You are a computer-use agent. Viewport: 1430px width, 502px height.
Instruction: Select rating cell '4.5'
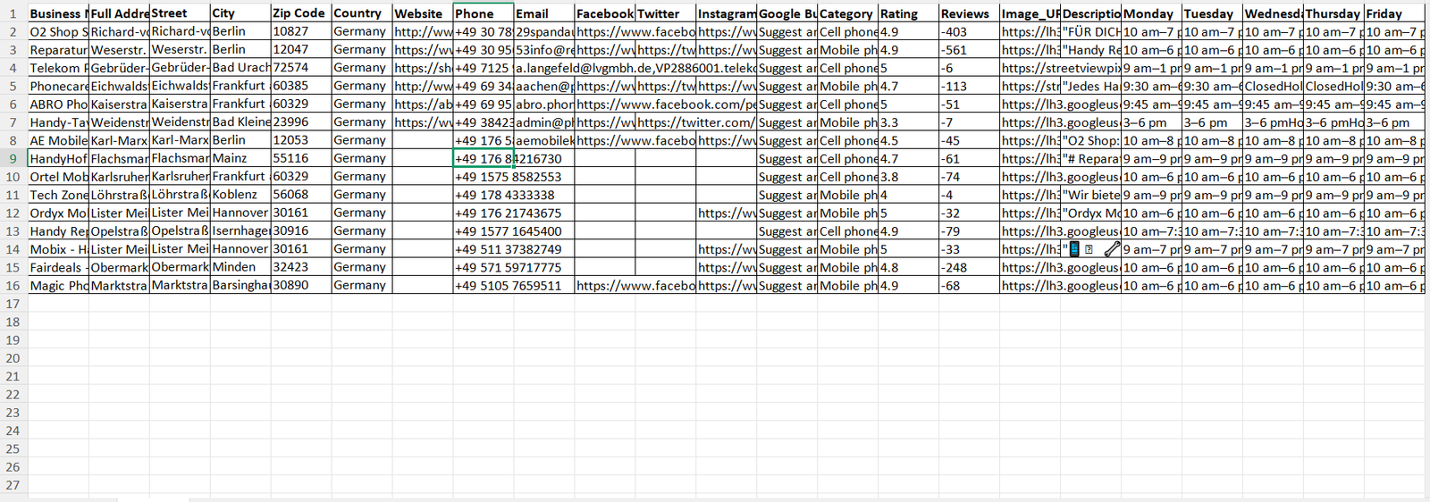908,140
